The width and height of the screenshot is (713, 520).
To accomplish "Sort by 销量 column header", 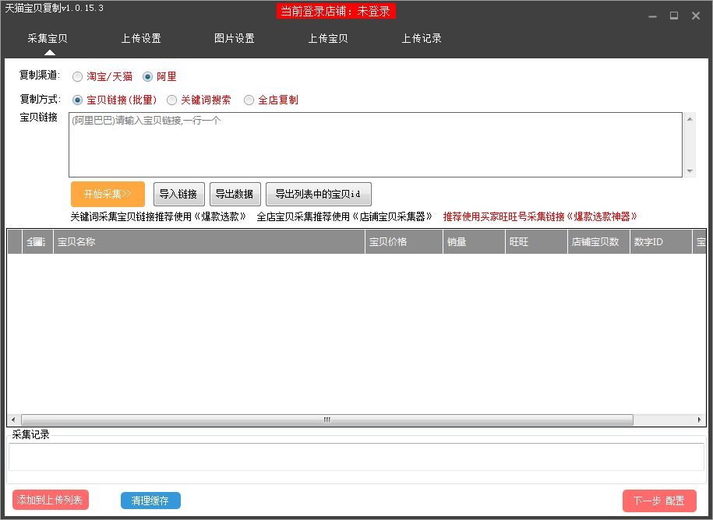I will coord(474,242).
